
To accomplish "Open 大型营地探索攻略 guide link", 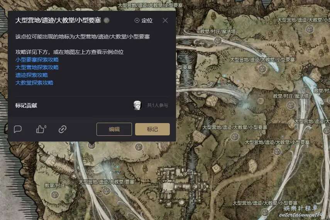I will (37, 67).
